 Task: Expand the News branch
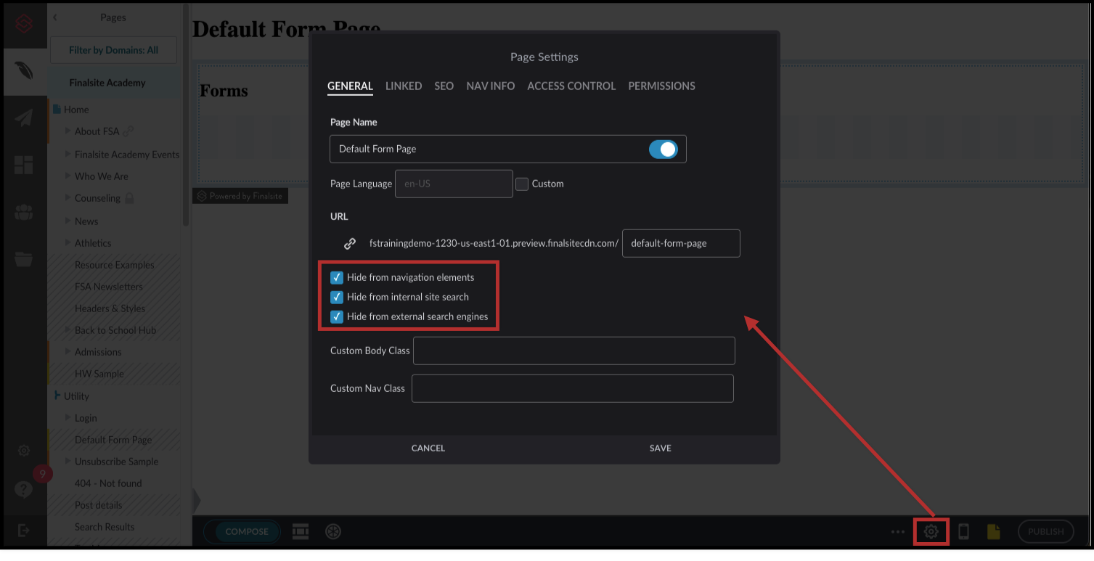tap(68, 221)
